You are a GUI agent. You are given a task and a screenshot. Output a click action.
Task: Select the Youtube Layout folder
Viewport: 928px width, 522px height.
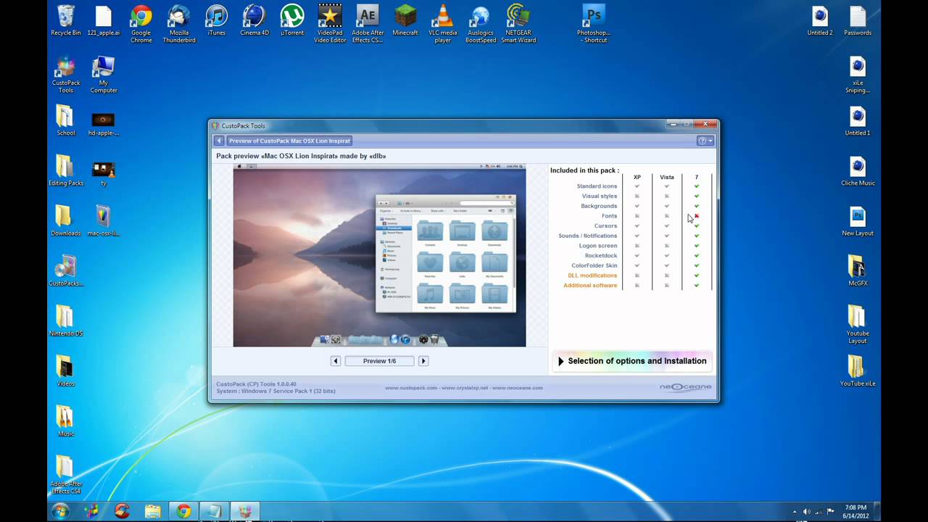tap(858, 325)
